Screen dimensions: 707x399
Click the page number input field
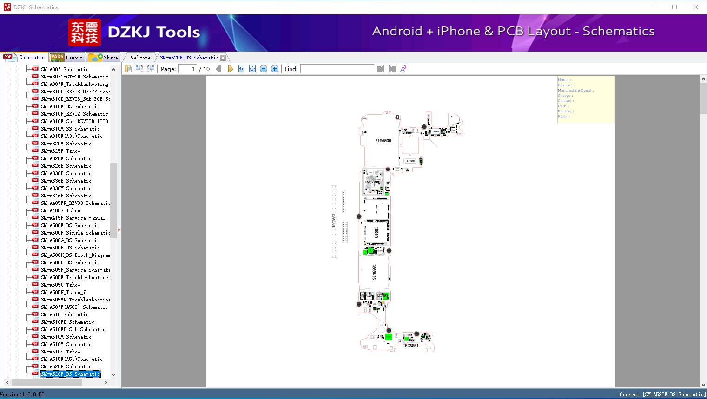[188, 69]
